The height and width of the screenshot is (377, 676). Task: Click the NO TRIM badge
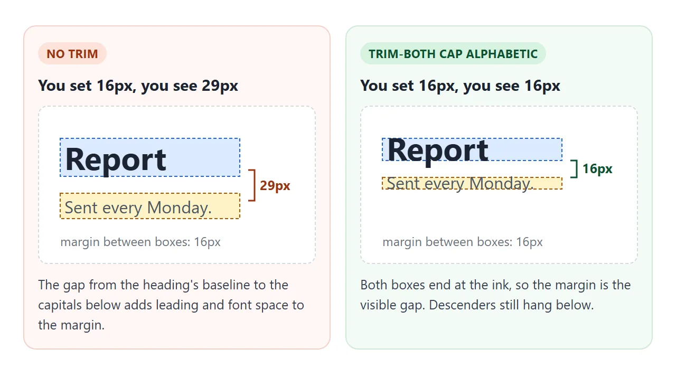point(72,54)
